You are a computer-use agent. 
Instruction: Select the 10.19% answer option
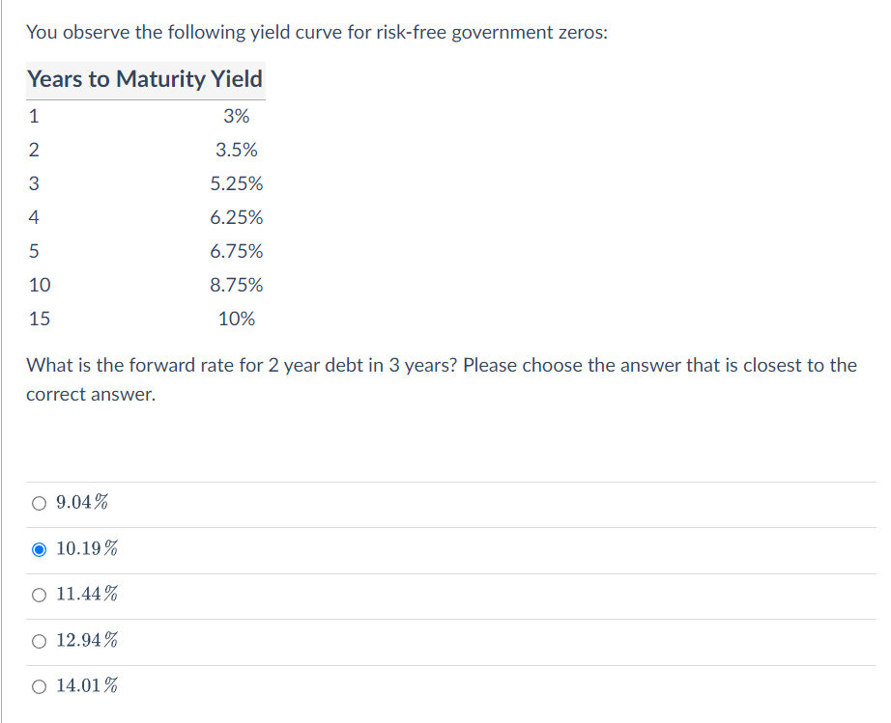click(38, 547)
